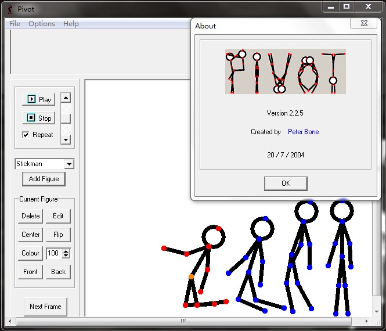Click the speed scrollbar down arrow
This screenshot has height=331, width=386.
66,139
